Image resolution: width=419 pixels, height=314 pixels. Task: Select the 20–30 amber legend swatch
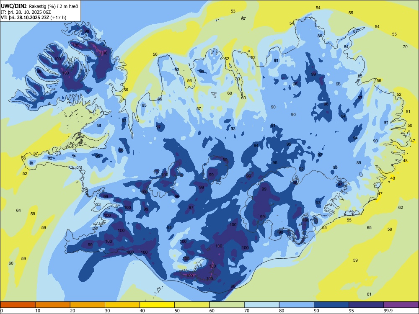pos(88,305)
